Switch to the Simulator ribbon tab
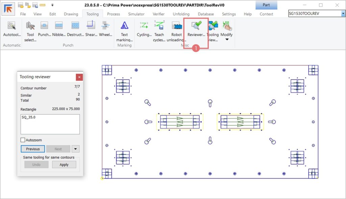The width and height of the screenshot is (346, 199). 136,14
